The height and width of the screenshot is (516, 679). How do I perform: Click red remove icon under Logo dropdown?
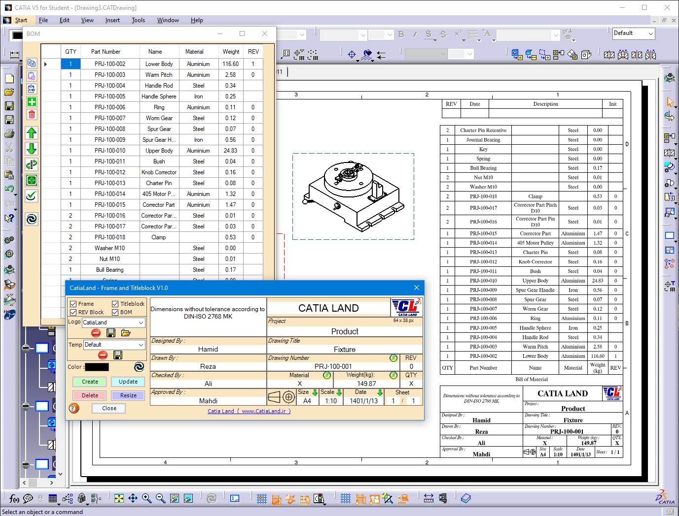point(96,333)
